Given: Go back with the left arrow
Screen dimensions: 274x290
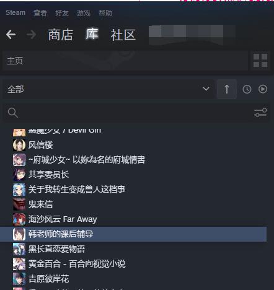Looking at the screenshot, I should (11, 35).
